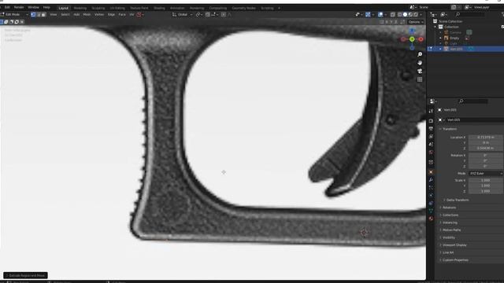
Task: Click Scene Collection in outliner
Action: (x=450, y=21)
